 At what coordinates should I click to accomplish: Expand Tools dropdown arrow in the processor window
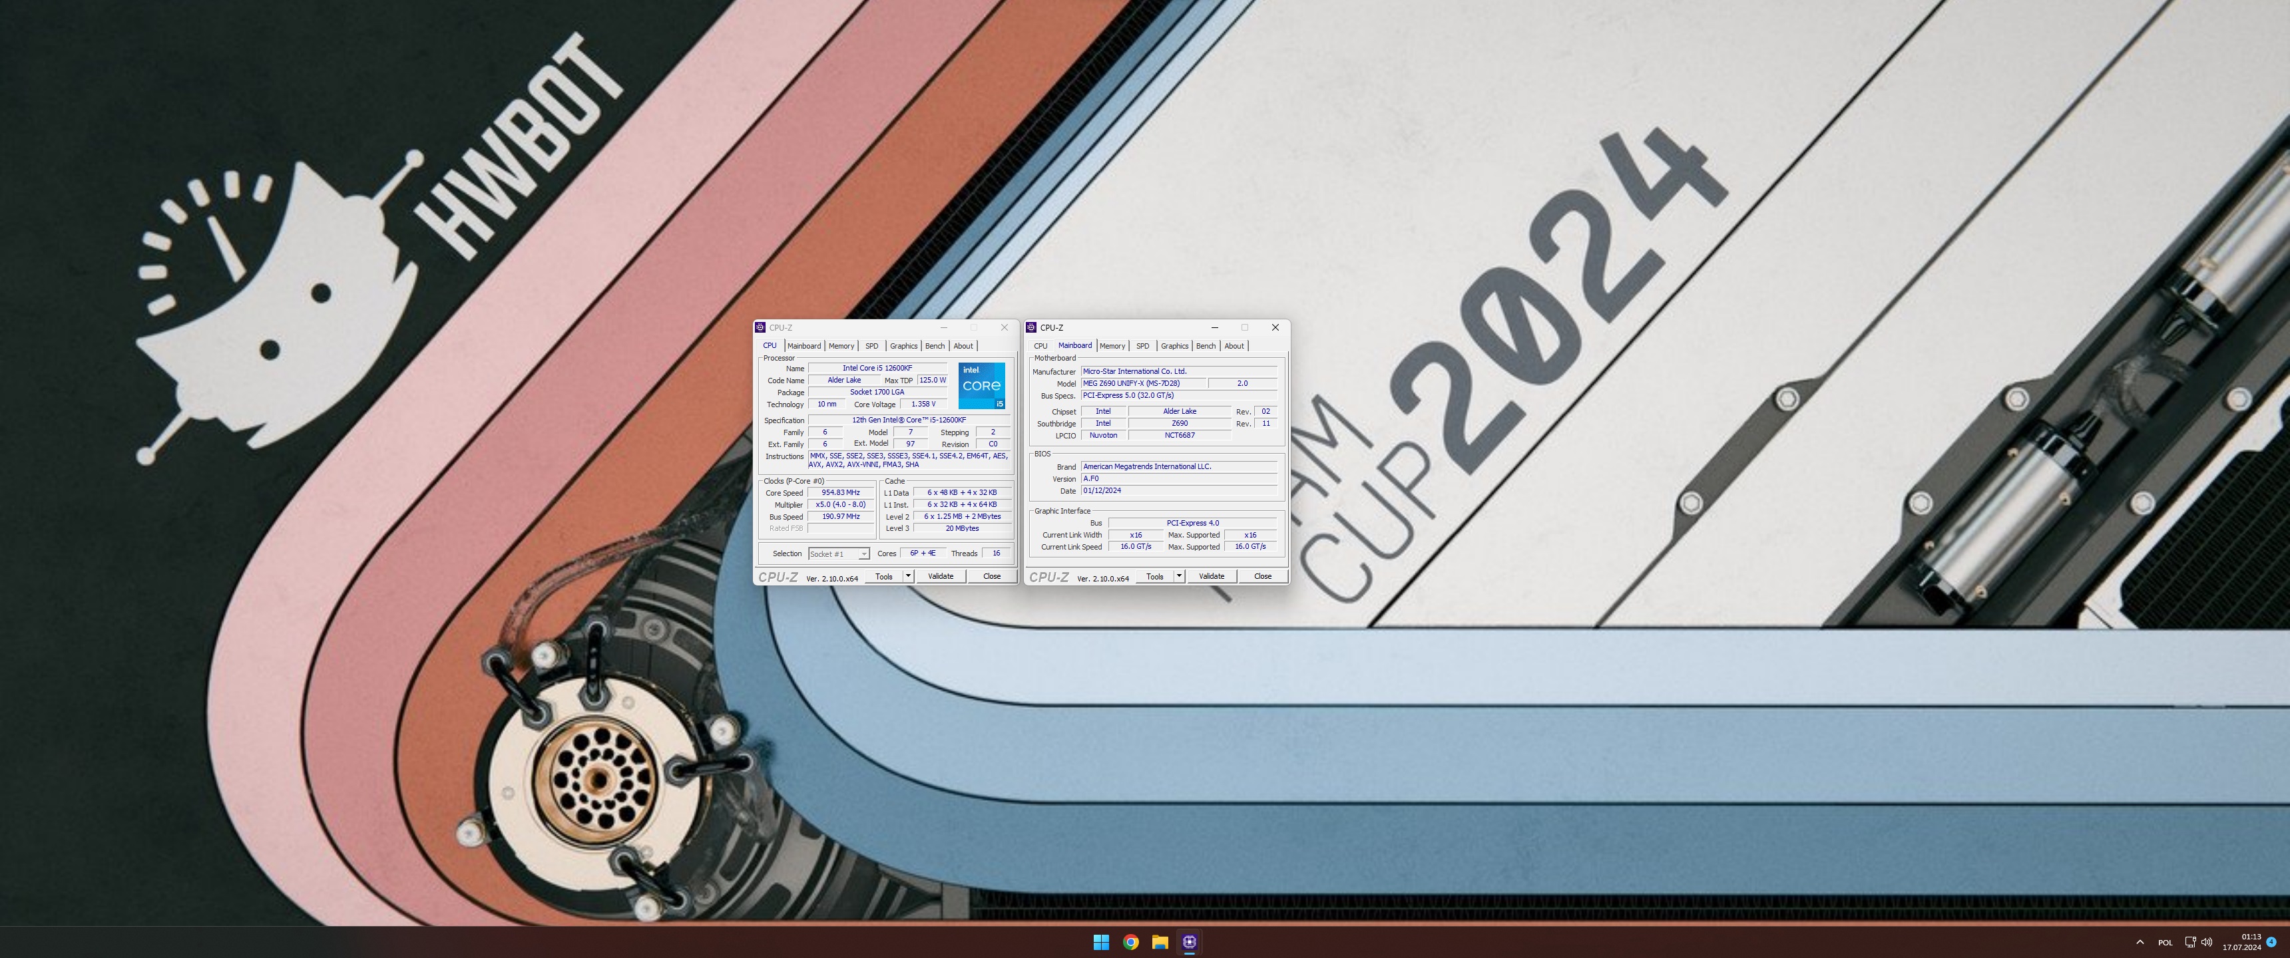click(x=909, y=577)
